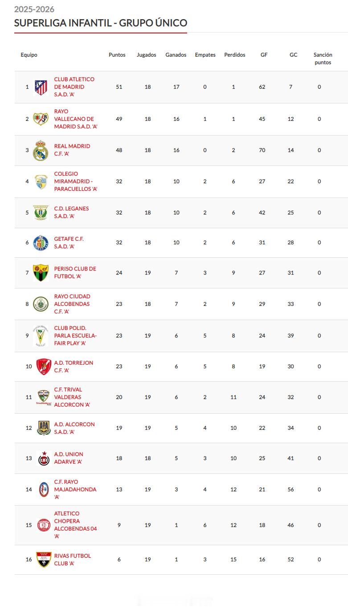Open REAL MADRID C.F. 'A' team link

tap(72, 150)
